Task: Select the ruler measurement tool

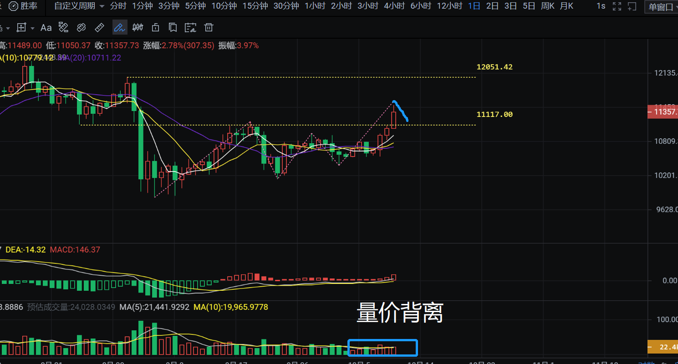Action: pos(99,28)
